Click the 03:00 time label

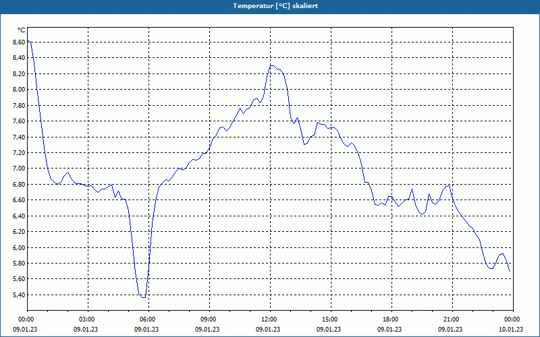tap(88, 319)
